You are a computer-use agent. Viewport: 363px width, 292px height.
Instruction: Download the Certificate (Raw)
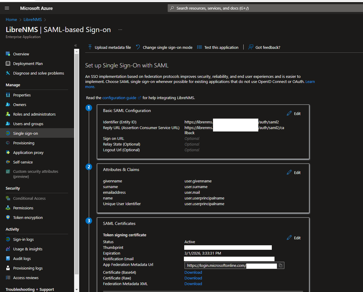coord(193,278)
